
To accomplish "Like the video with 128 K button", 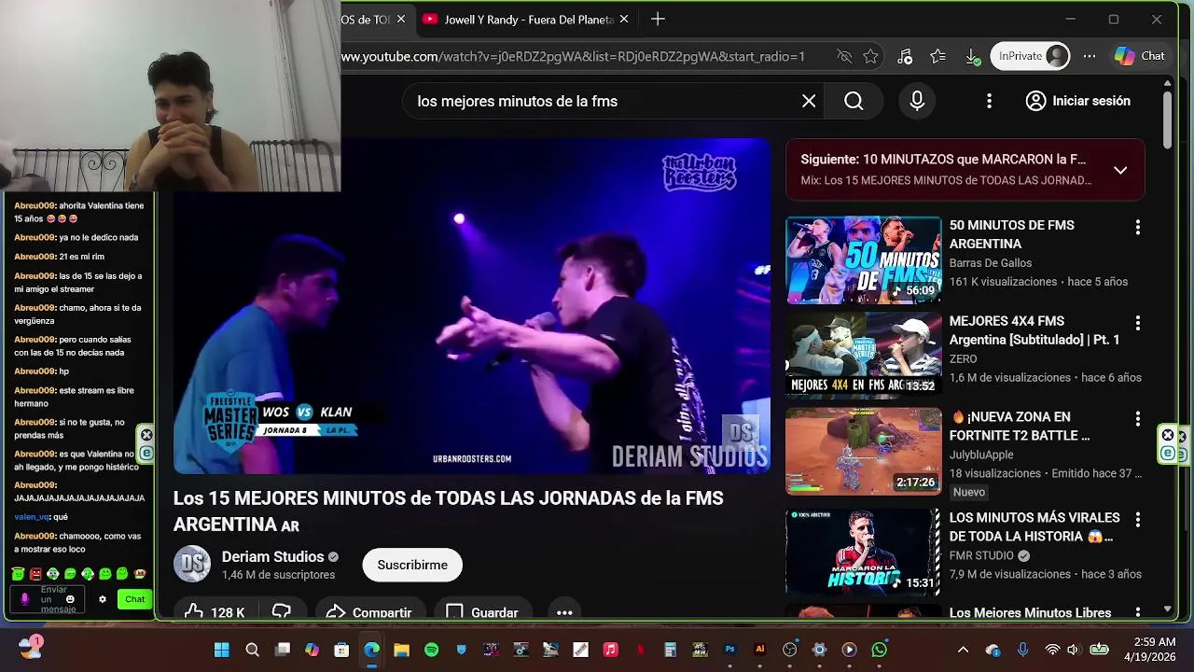I will 215,612.
